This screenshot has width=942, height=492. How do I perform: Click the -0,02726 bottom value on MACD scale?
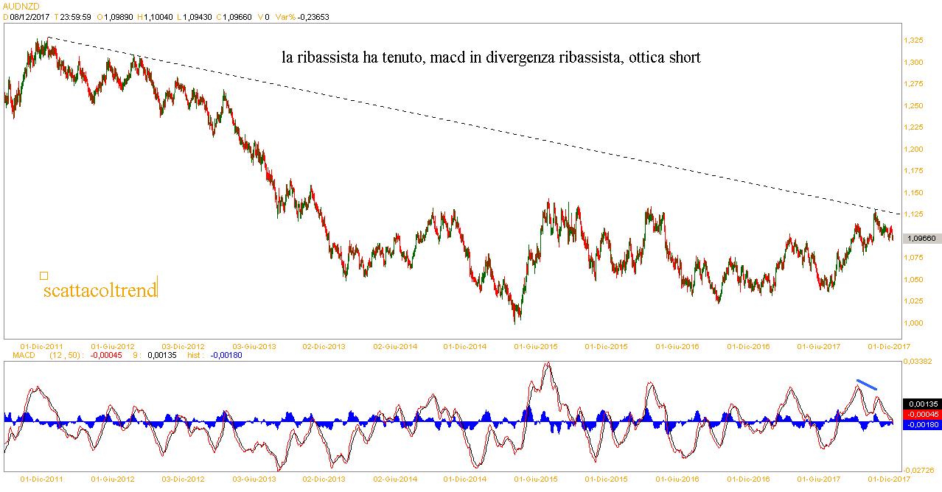(918, 470)
